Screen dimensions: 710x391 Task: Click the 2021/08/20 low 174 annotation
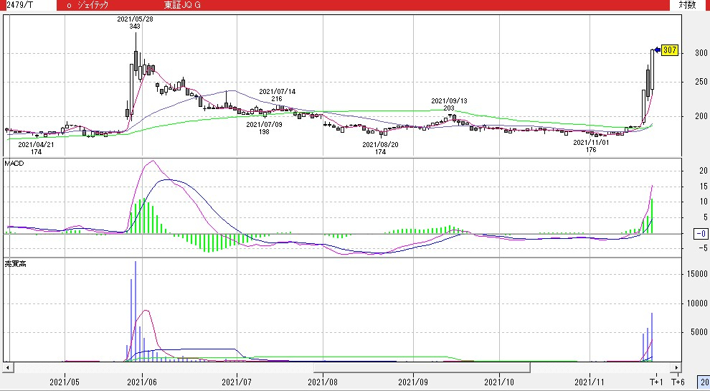coord(380,148)
